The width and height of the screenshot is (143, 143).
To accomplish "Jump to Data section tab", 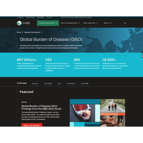I will (x=59, y=84).
